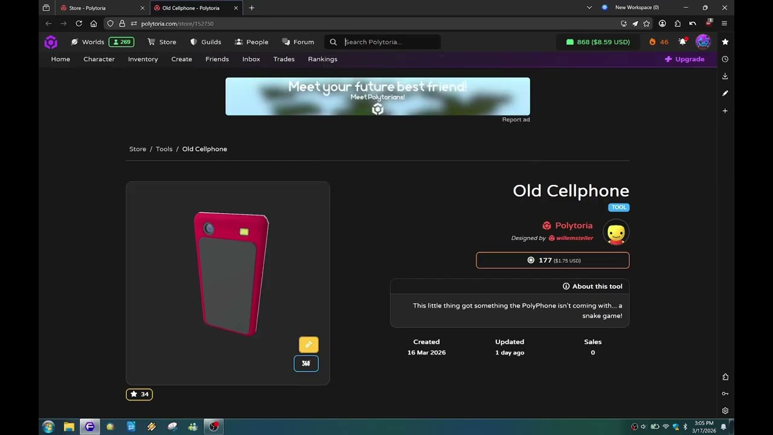This screenshot has width=773, height=435.
Task: Go to Store in the breadcrumb
Action: [138, 149]
